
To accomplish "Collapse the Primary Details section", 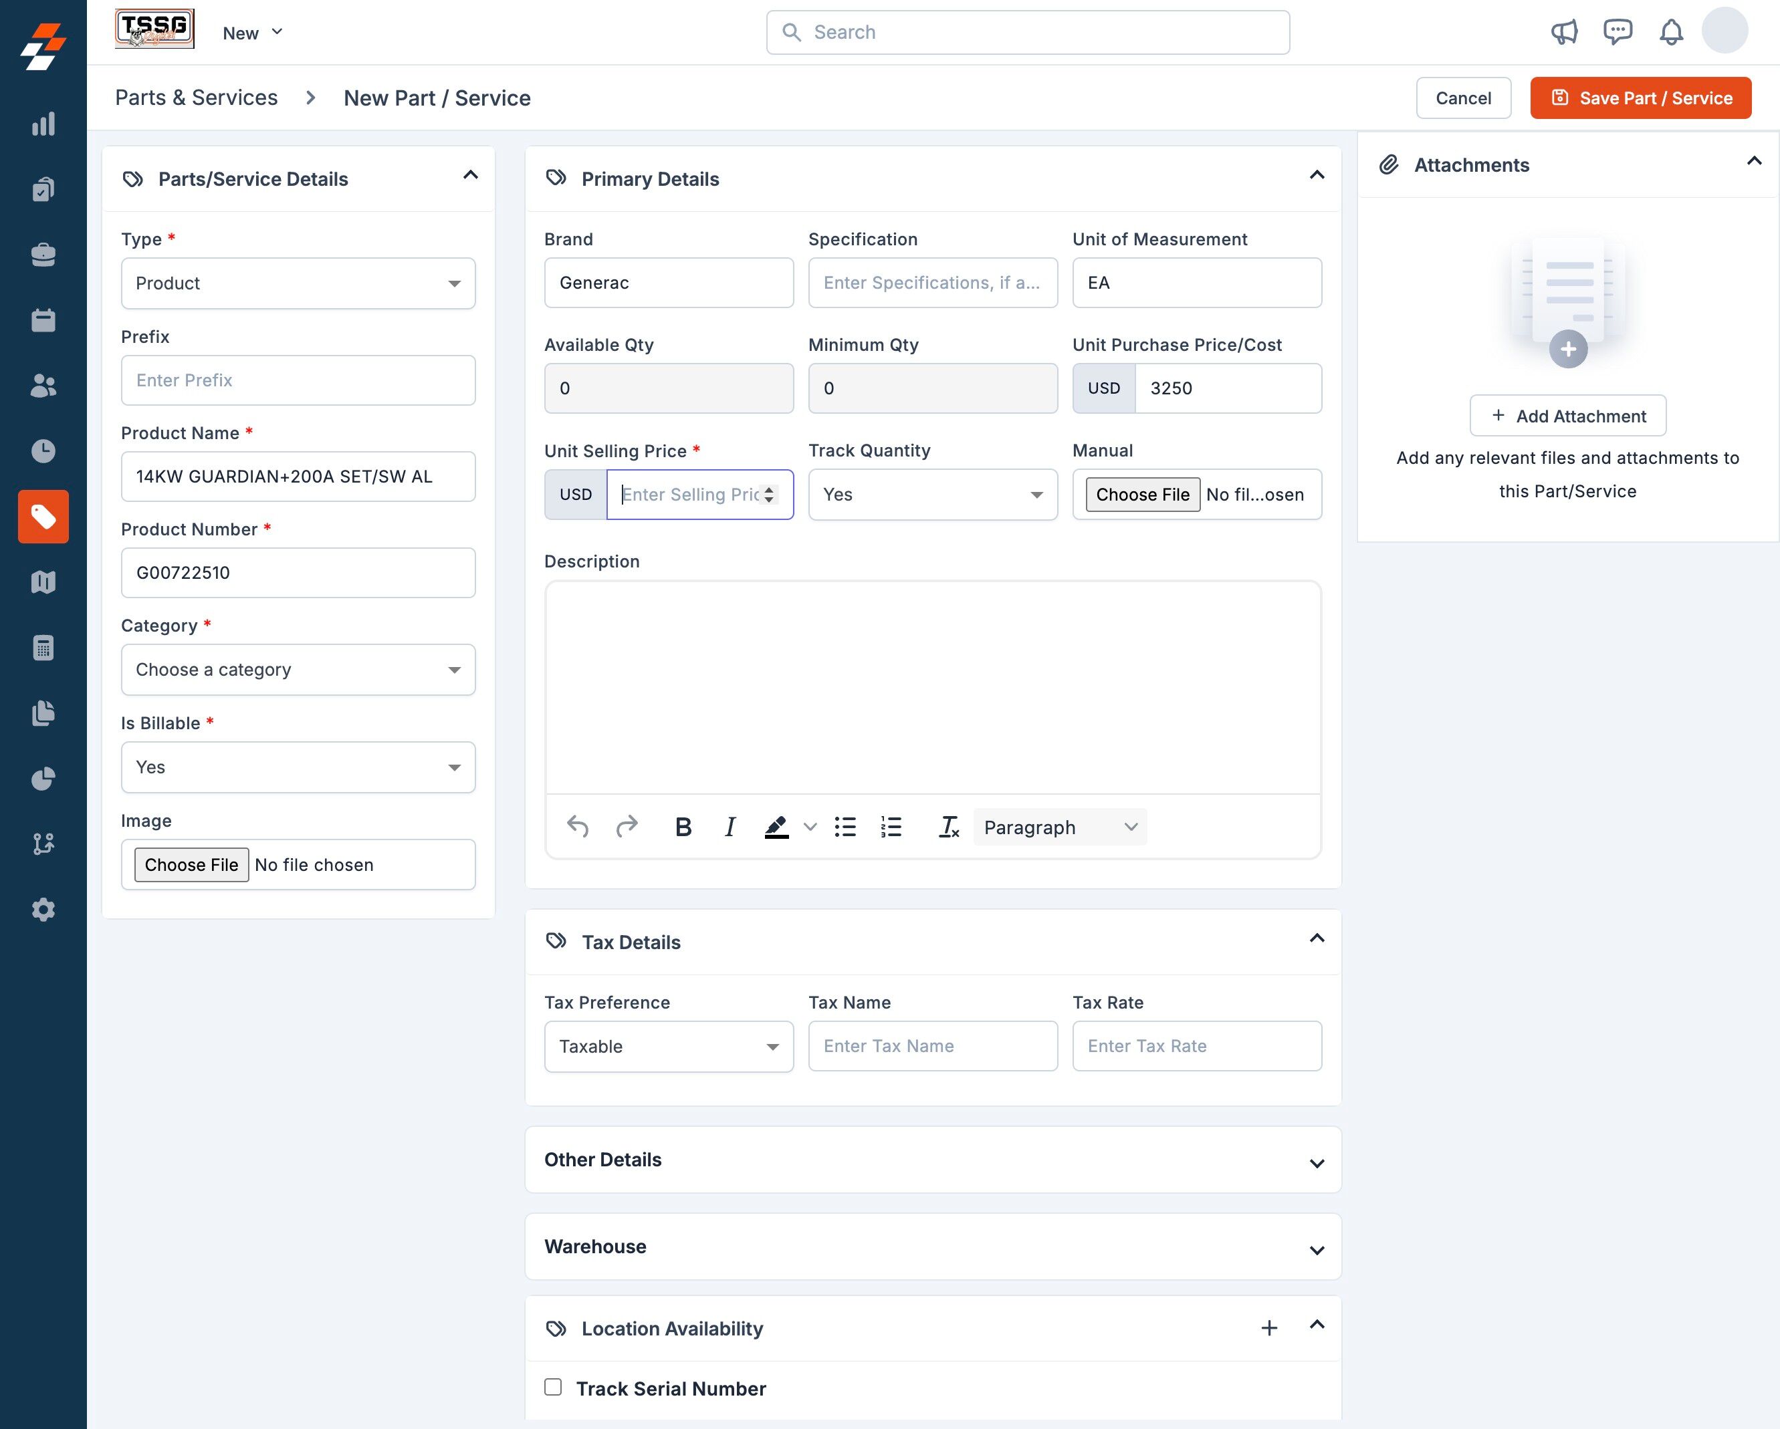I will click(x=1317, y=175).
